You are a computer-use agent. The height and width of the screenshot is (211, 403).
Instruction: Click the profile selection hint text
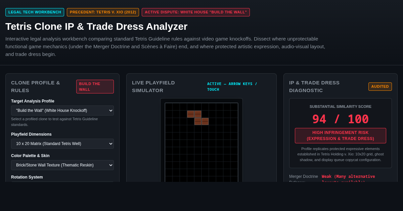click(x=54, y=122)
